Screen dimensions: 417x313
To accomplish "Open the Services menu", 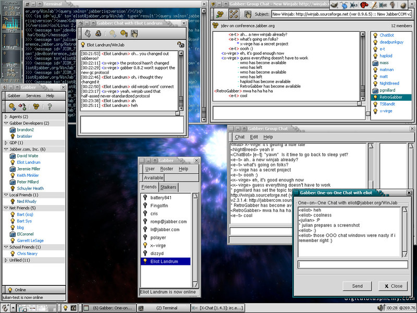I will tap(33, 96).
